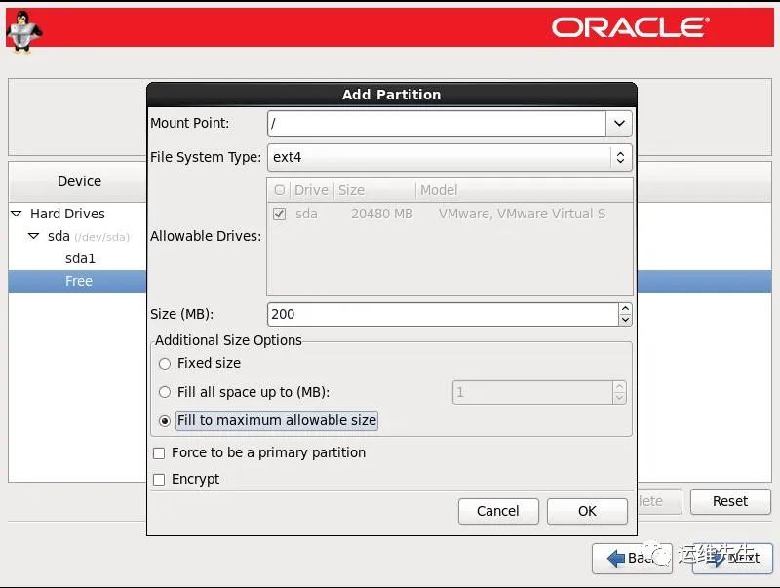780x588 pixels.
Task: Select the Fixed size radio option
Action: [165, 364]
